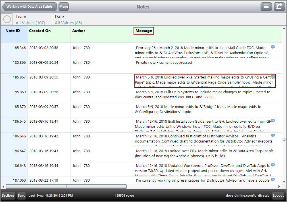Click Sections in the bottom bar
287x202 pixels.
click(x=8, y=195)
